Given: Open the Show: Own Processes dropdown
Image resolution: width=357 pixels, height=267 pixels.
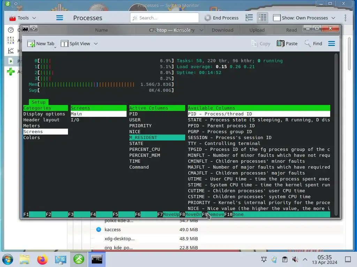Looking at the screenshot, I should (x=304, y=18).
